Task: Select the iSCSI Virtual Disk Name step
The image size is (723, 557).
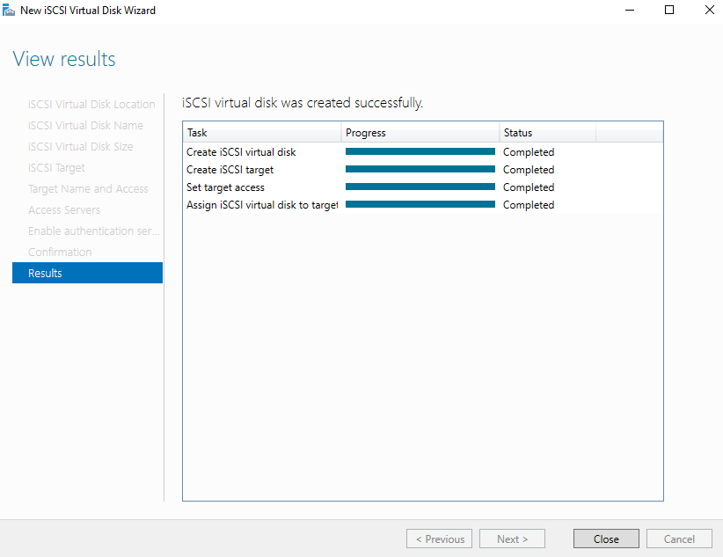Action: point(87,126)
